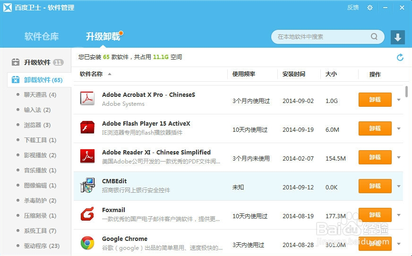
Task: Click the Adobe Reader XI icon
Action: [x=87, y=156]
